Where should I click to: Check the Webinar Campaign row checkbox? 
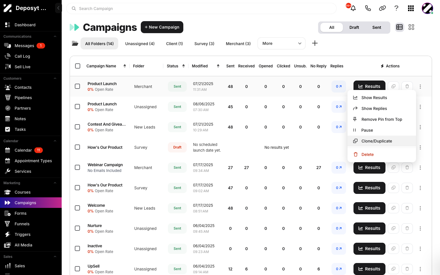tap(77, 167)
